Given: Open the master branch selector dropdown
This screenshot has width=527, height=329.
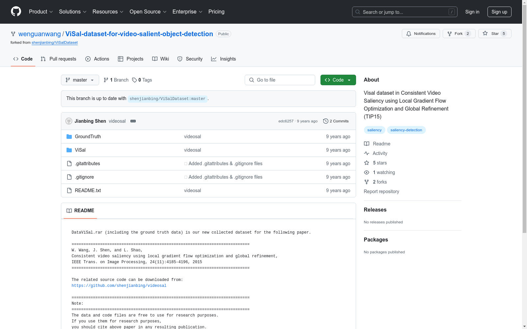Looking at the screenshot, I should tap(80, 80).
